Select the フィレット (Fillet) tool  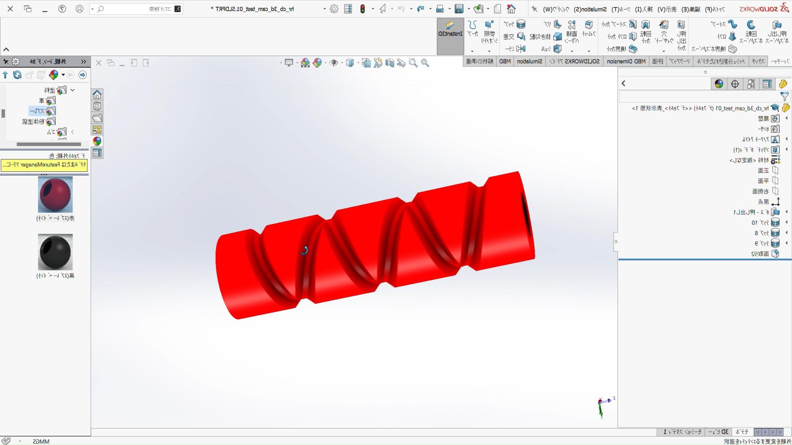pos(589,29)
